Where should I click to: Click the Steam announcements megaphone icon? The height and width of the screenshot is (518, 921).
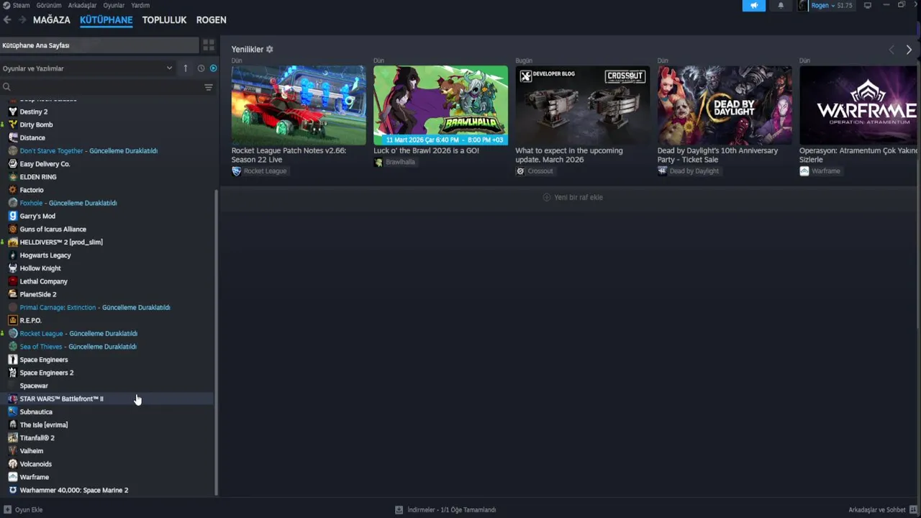pos(754,6)
